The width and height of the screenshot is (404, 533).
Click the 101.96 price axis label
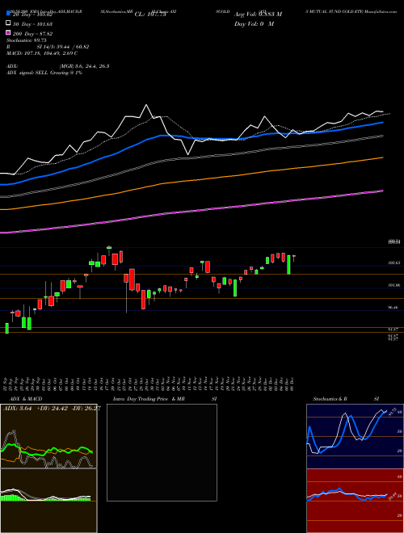(x=393, y=285)
